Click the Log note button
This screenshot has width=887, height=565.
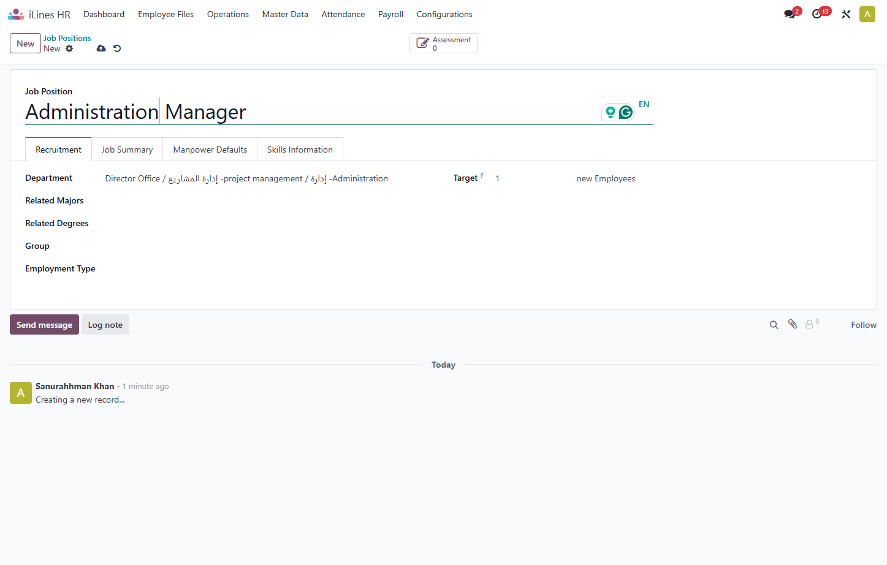click(x=105, y=325)
